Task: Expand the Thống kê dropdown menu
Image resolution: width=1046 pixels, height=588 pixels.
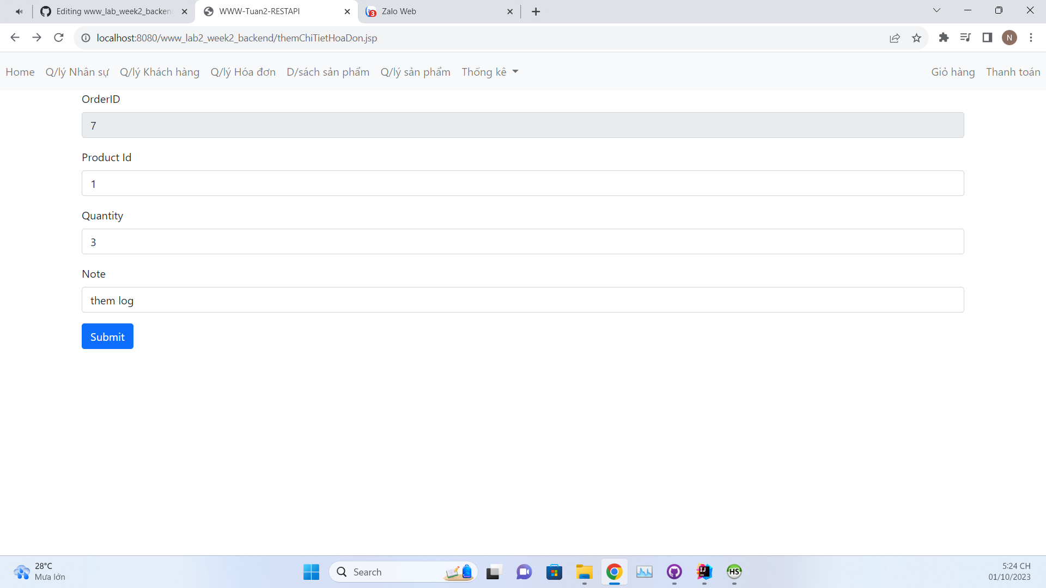Action: click(x=489, y=71)
